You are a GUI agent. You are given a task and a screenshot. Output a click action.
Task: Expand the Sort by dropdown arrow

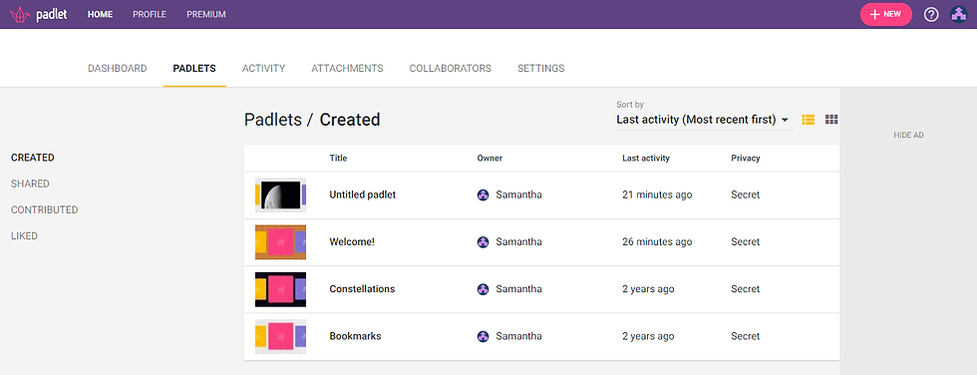785,120
